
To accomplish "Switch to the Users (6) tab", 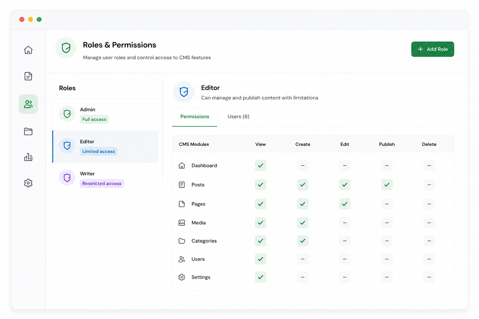I will tap(239, 117).
